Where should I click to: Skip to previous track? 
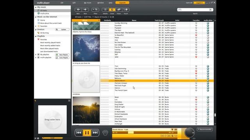79,133
